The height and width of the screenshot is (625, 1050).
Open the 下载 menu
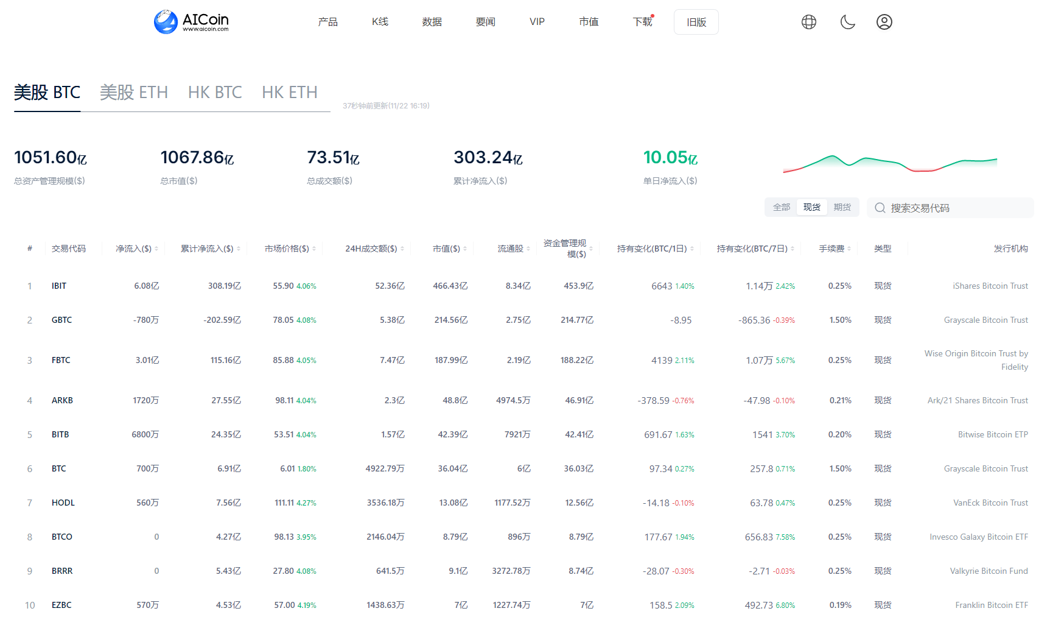click(x=642, y=22)
